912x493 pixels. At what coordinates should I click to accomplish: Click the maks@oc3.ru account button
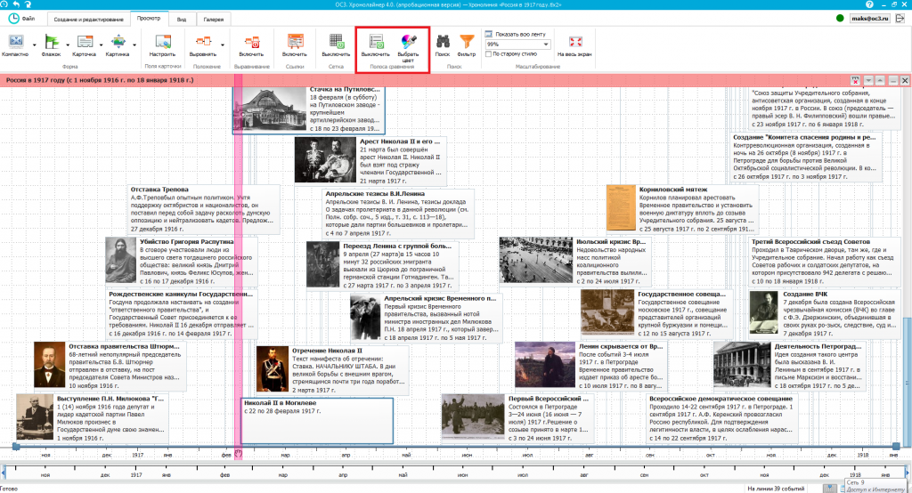869,18
